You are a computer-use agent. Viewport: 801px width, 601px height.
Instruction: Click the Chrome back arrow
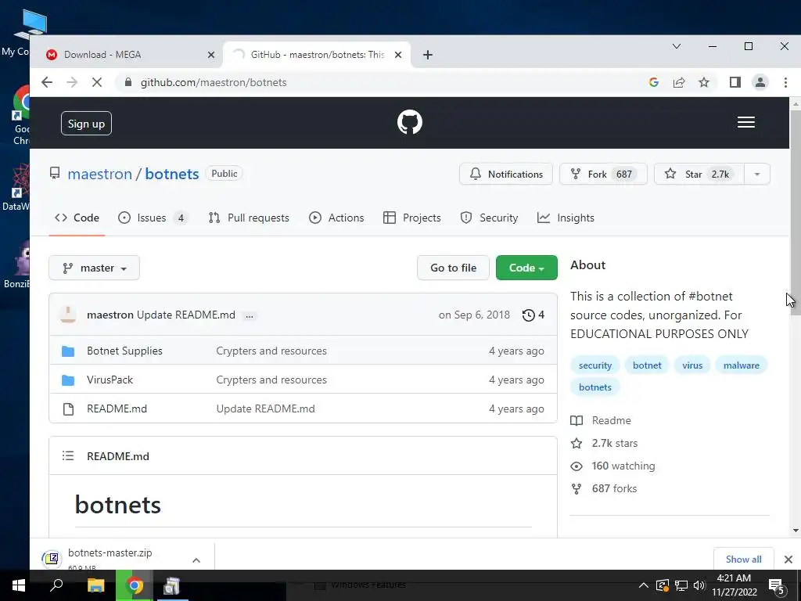pyautogui.click(x=47, y=82)
